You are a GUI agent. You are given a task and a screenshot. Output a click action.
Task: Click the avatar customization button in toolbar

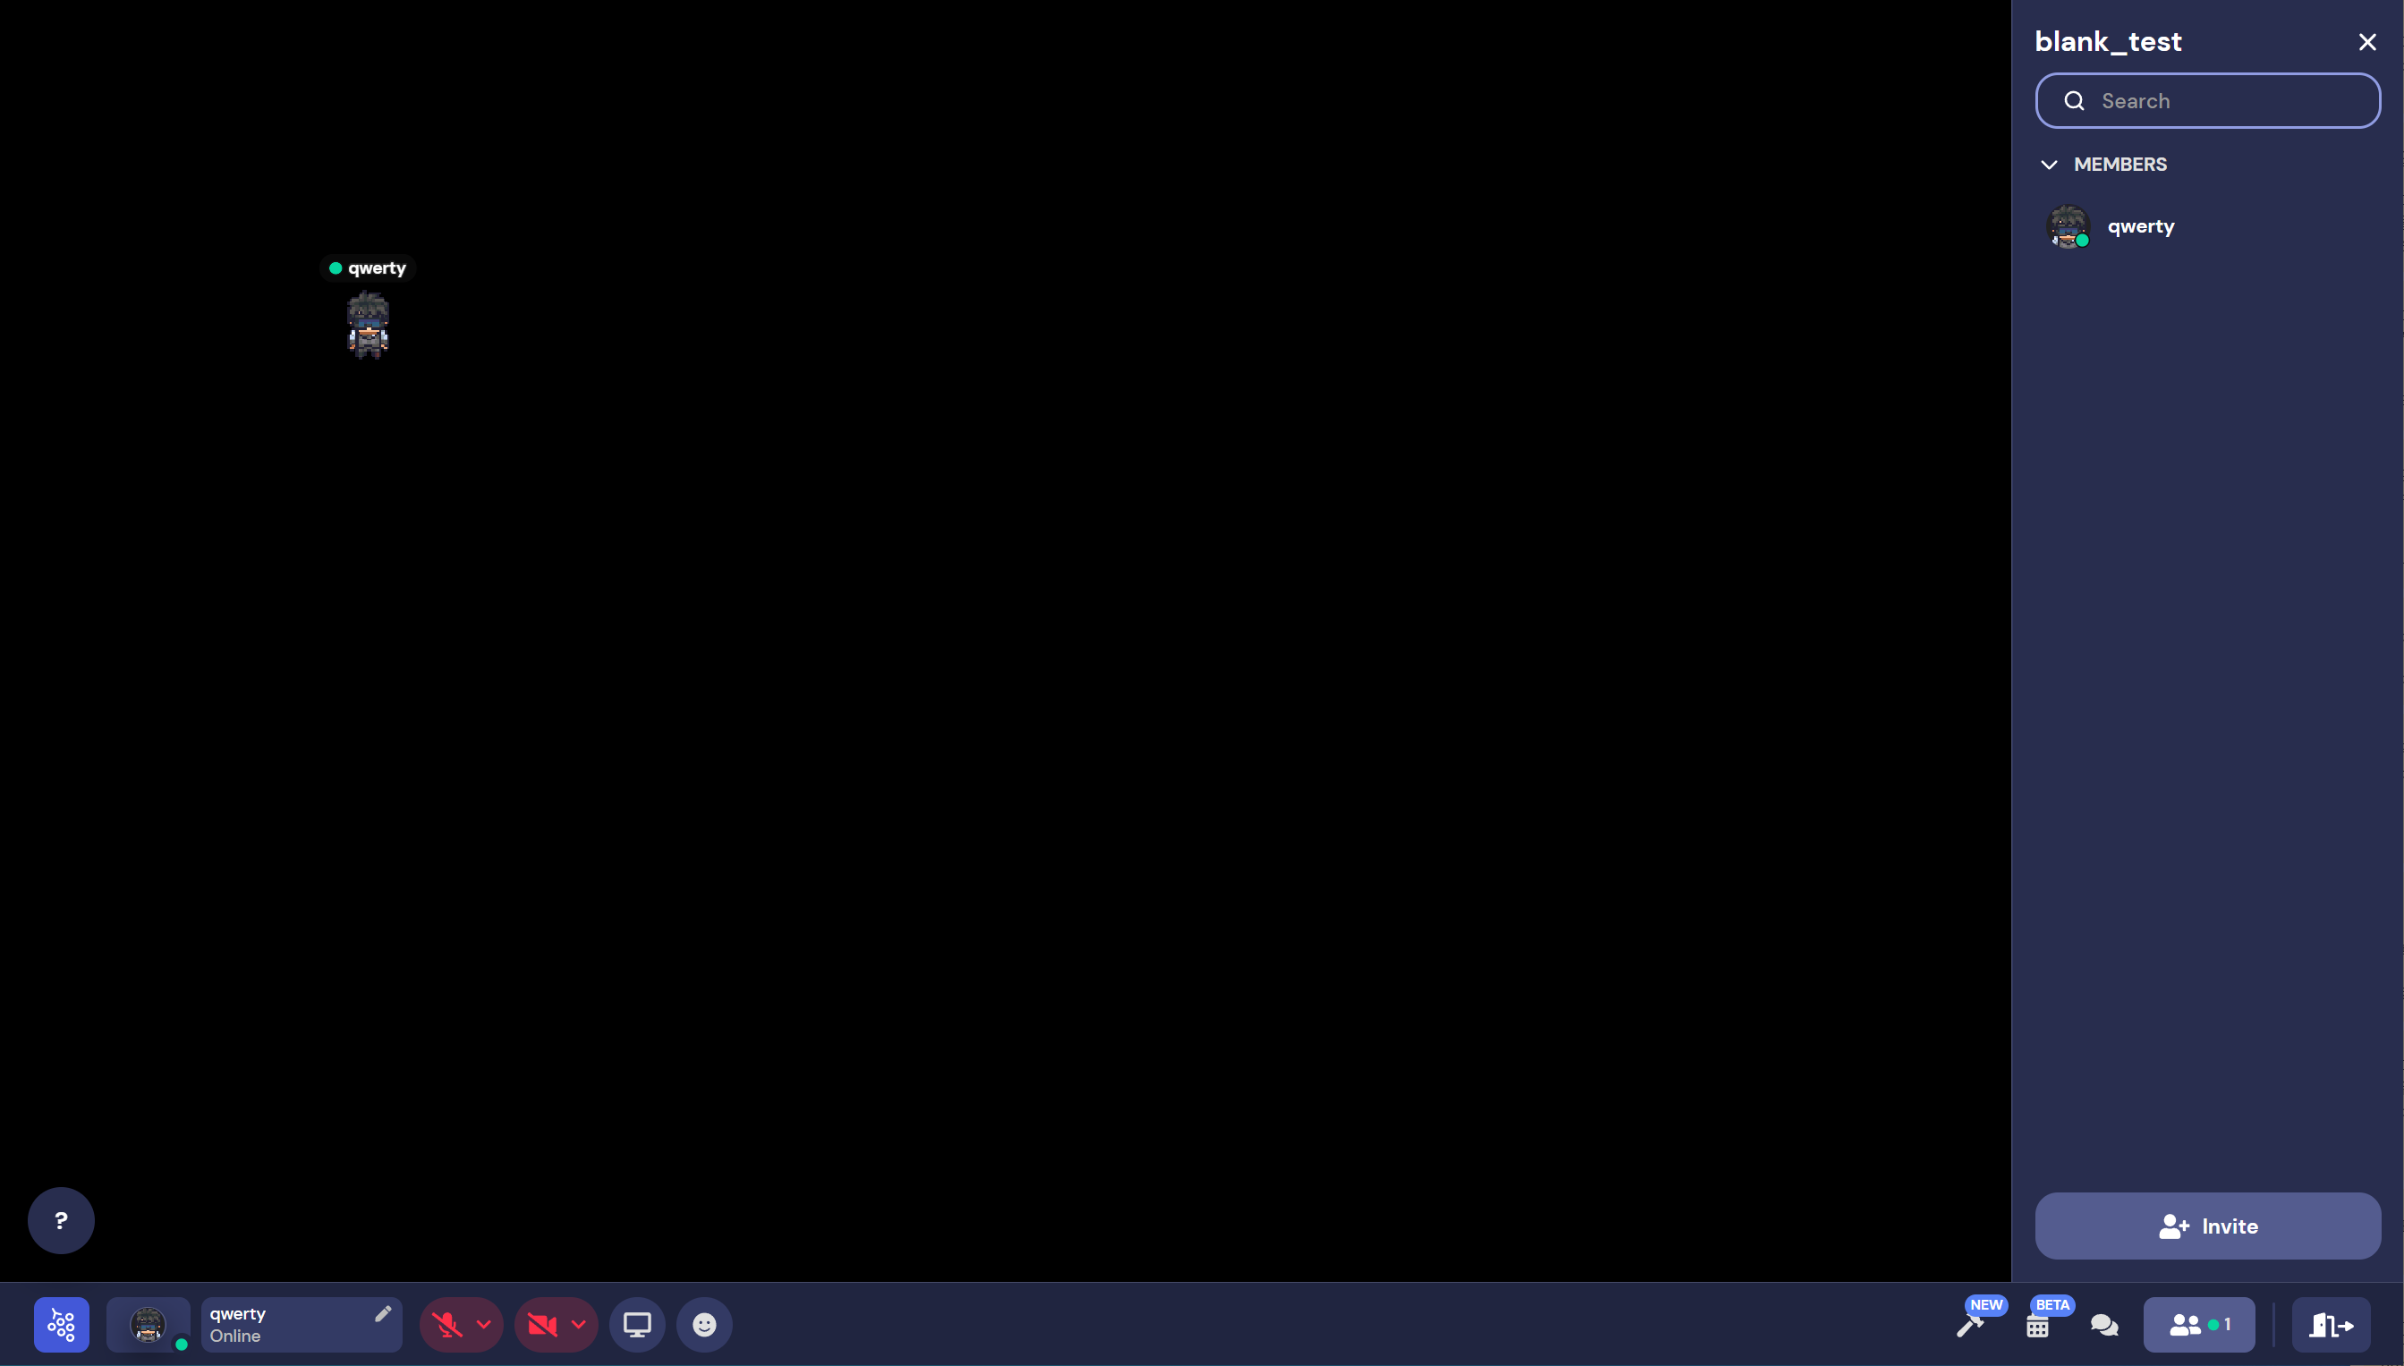(149, 1324)
